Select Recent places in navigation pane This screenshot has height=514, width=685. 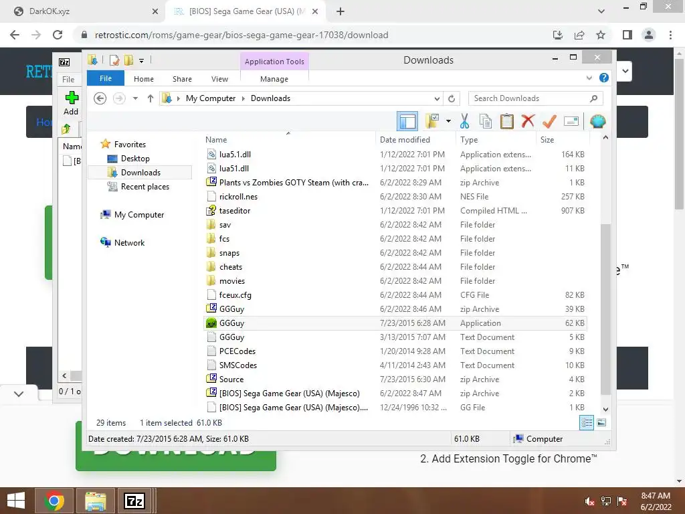coord(144,187)
